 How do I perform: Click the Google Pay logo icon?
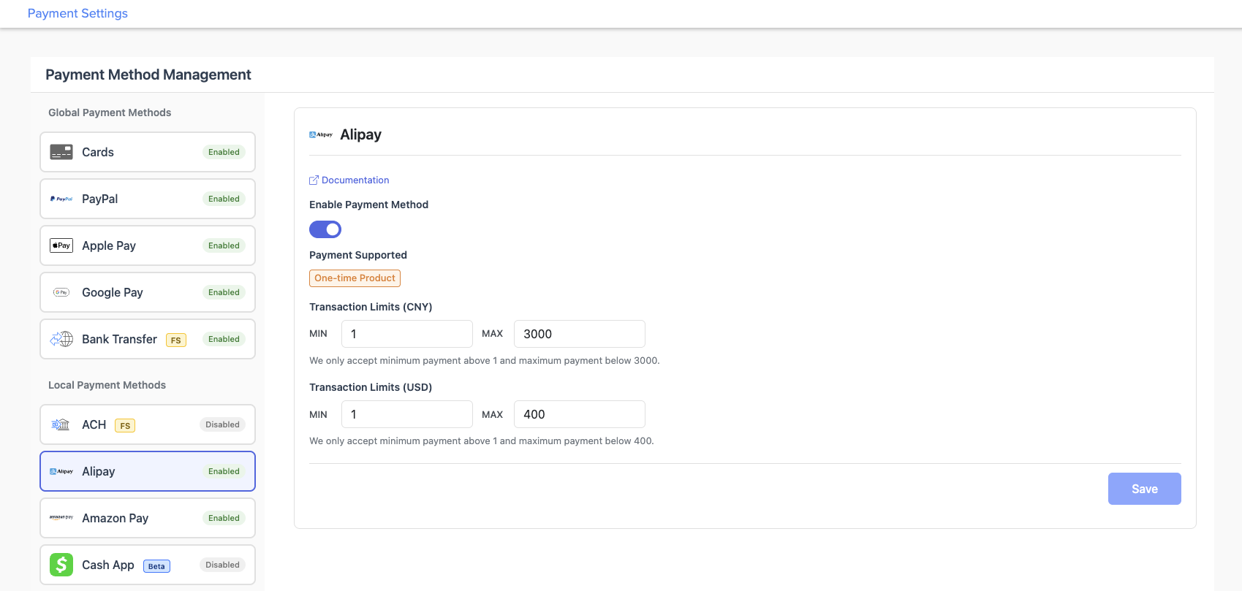coord(61,292)
